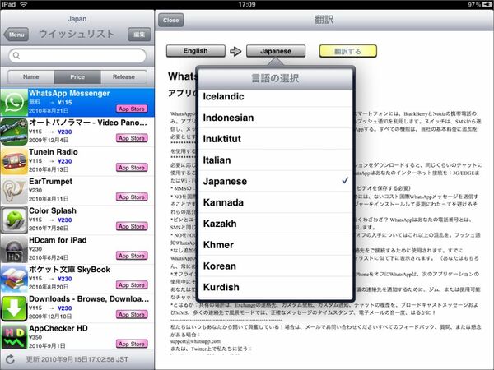
Task: Open the WhatsApp Messenger app icon
Action: [x=14, y=103]
